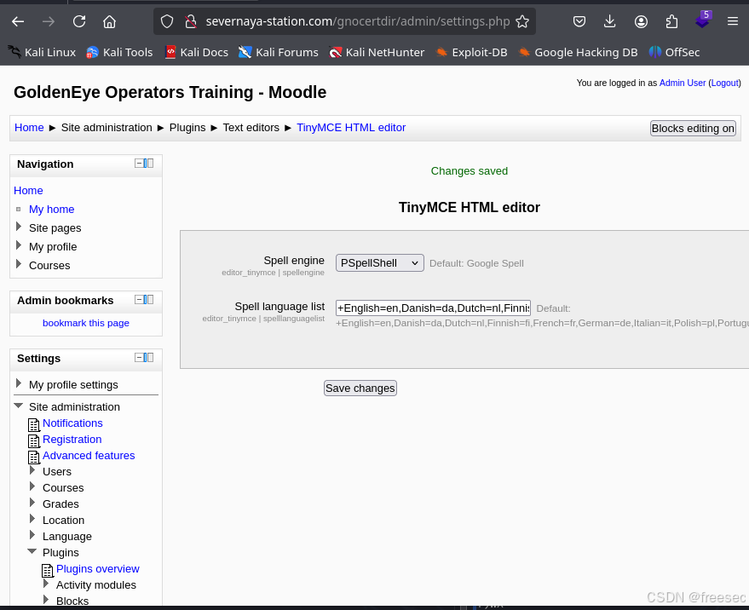Open Home link in Navigation block
Screen dimensions: 749x610
click(28, 190)
